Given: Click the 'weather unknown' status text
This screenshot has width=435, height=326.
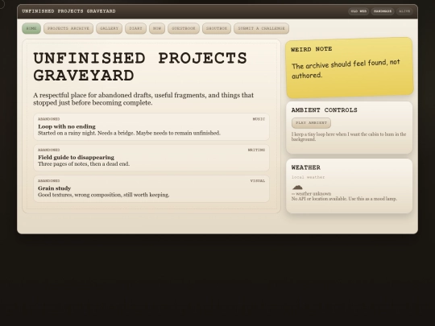Looking at the screenshot, I should coord(311,194).
